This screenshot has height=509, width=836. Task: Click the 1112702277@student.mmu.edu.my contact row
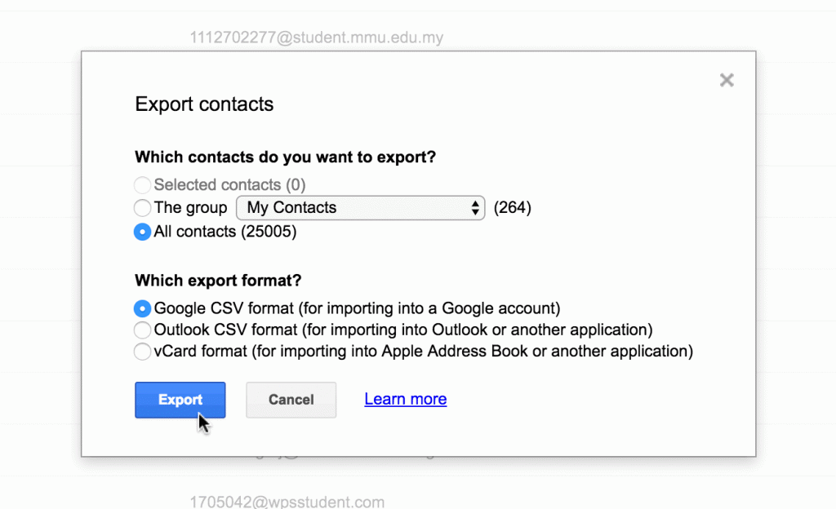[317, 38]
